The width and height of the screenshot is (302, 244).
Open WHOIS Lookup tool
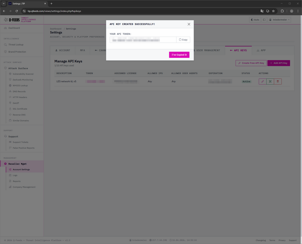(20, 85)
